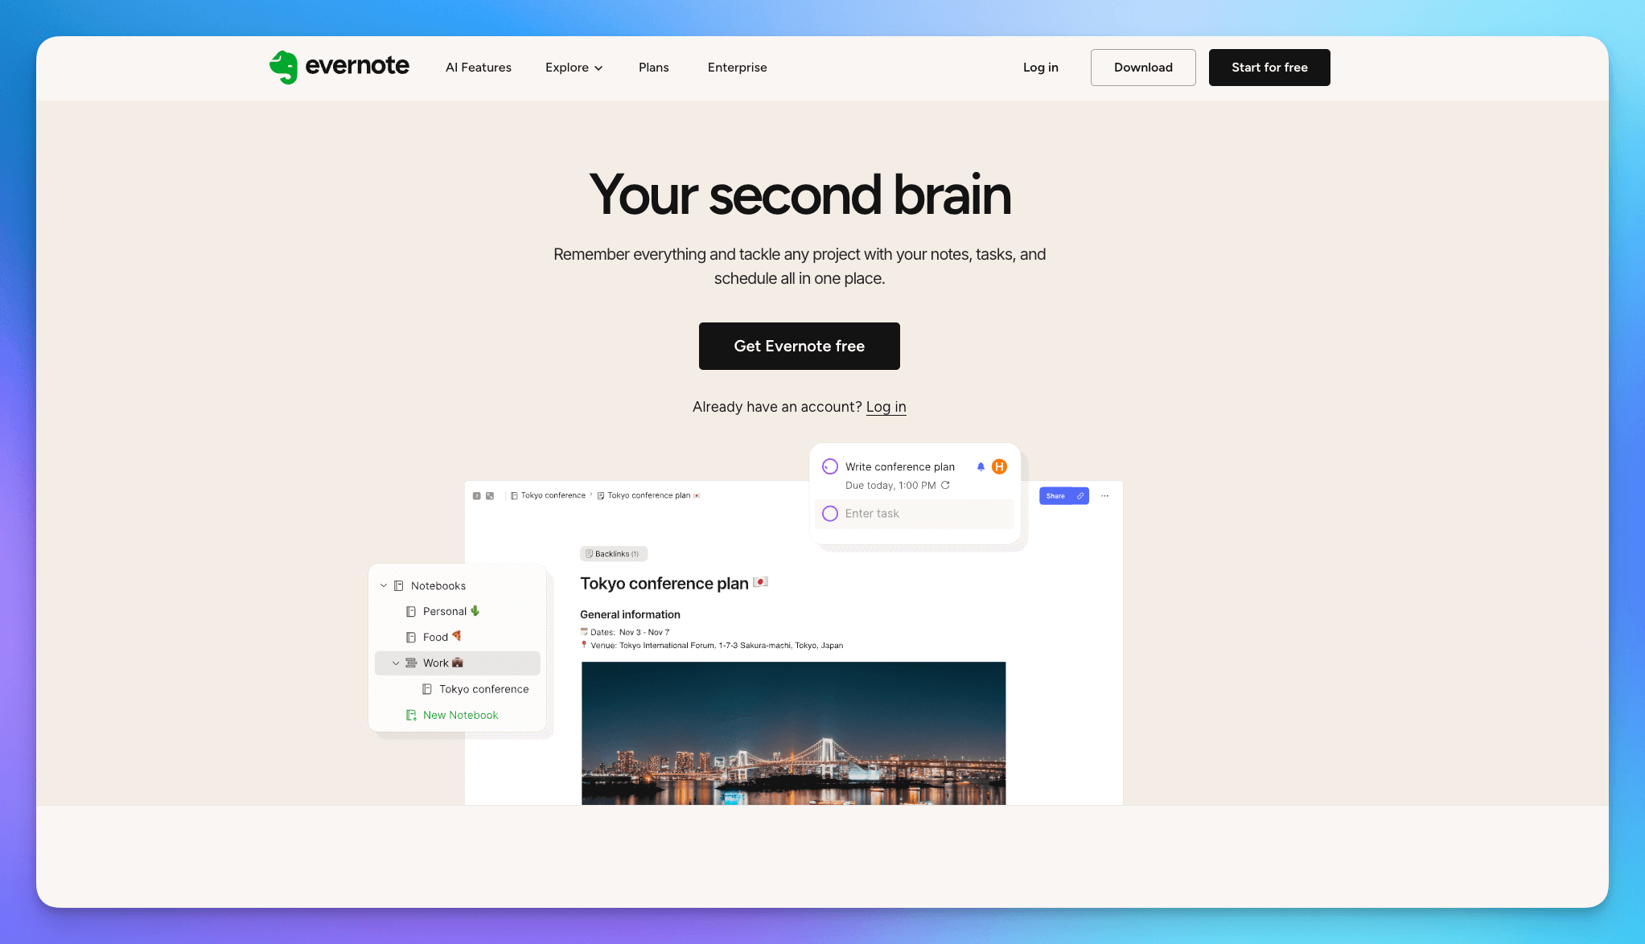The image size is (1645, 944).
Task: Click Log in link under the hero button
Action: [886, 407]
